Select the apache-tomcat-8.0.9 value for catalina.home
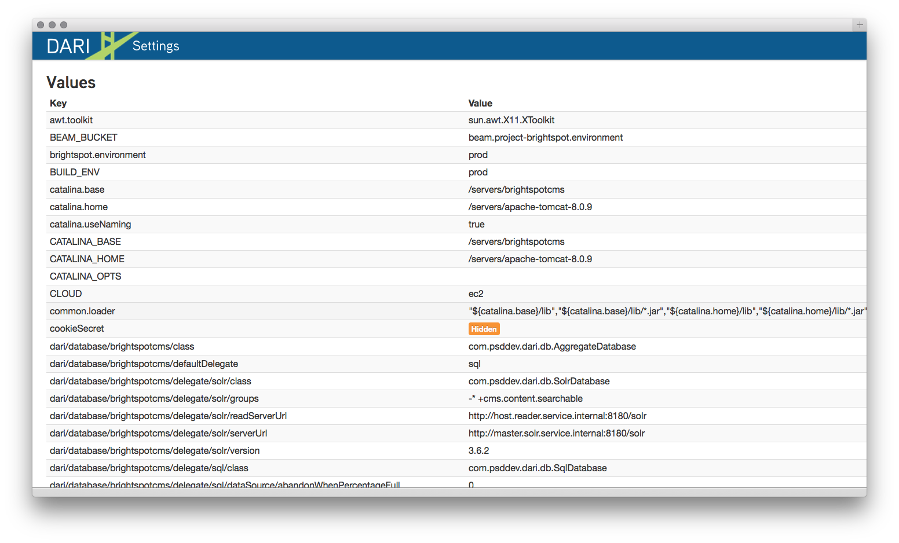 (x=530, y=207)
